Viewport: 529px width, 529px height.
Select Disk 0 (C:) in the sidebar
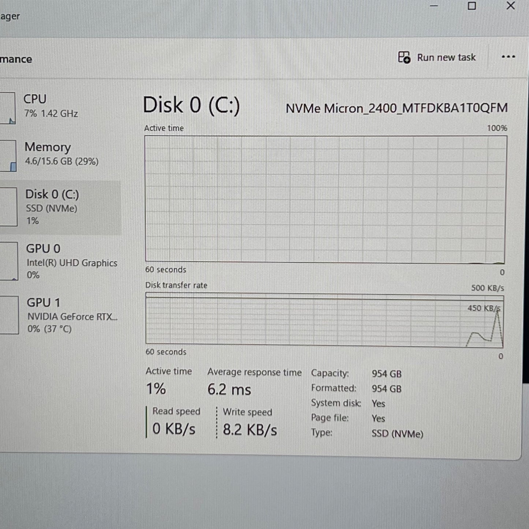pos(60,207)
